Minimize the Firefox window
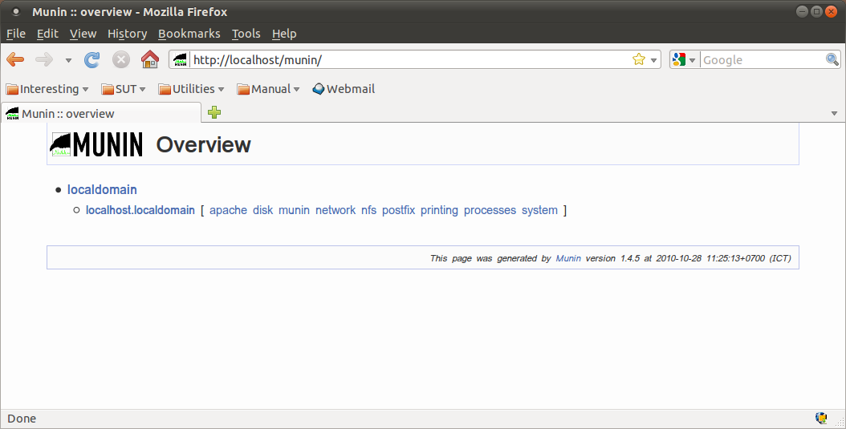This screenshot has height=429, width=846. [803, 11]
